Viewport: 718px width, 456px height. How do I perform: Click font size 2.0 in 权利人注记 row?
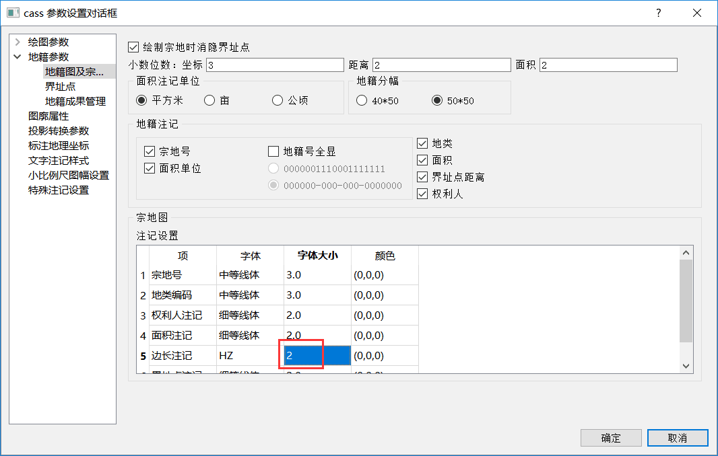317,315
